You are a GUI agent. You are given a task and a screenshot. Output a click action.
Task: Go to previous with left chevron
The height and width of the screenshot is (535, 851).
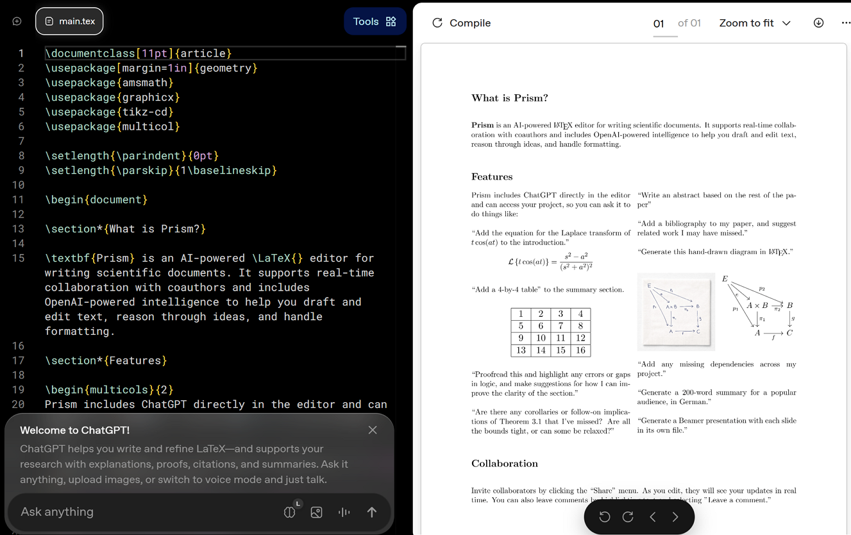coord(653,517)
